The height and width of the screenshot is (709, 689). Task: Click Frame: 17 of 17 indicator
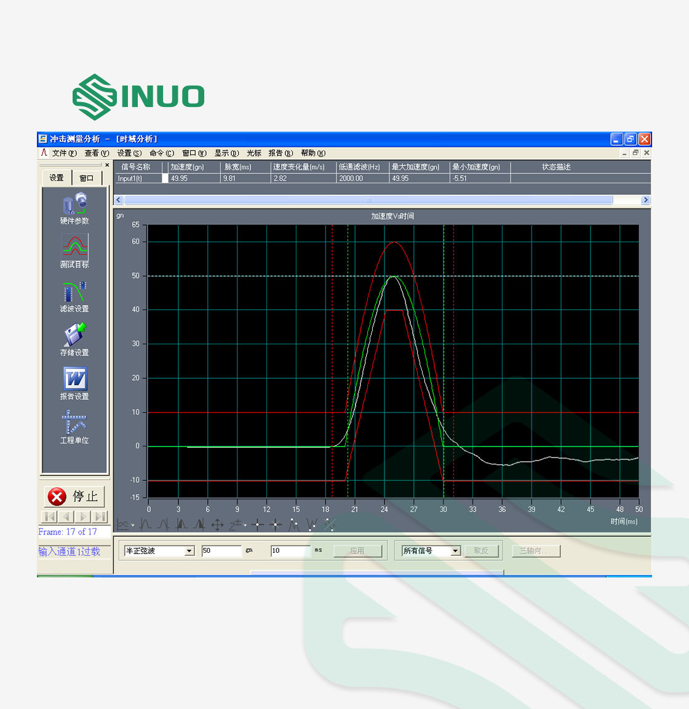(x=68, y=532)
